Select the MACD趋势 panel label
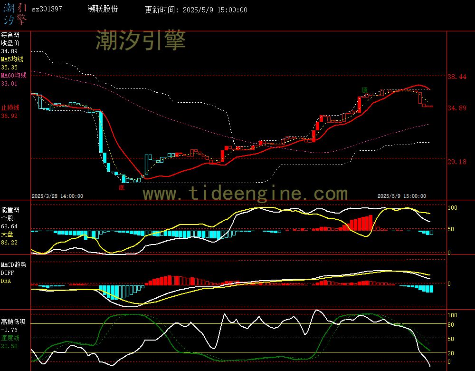Screen dimensions: 475x371 (x=14, y=265)
